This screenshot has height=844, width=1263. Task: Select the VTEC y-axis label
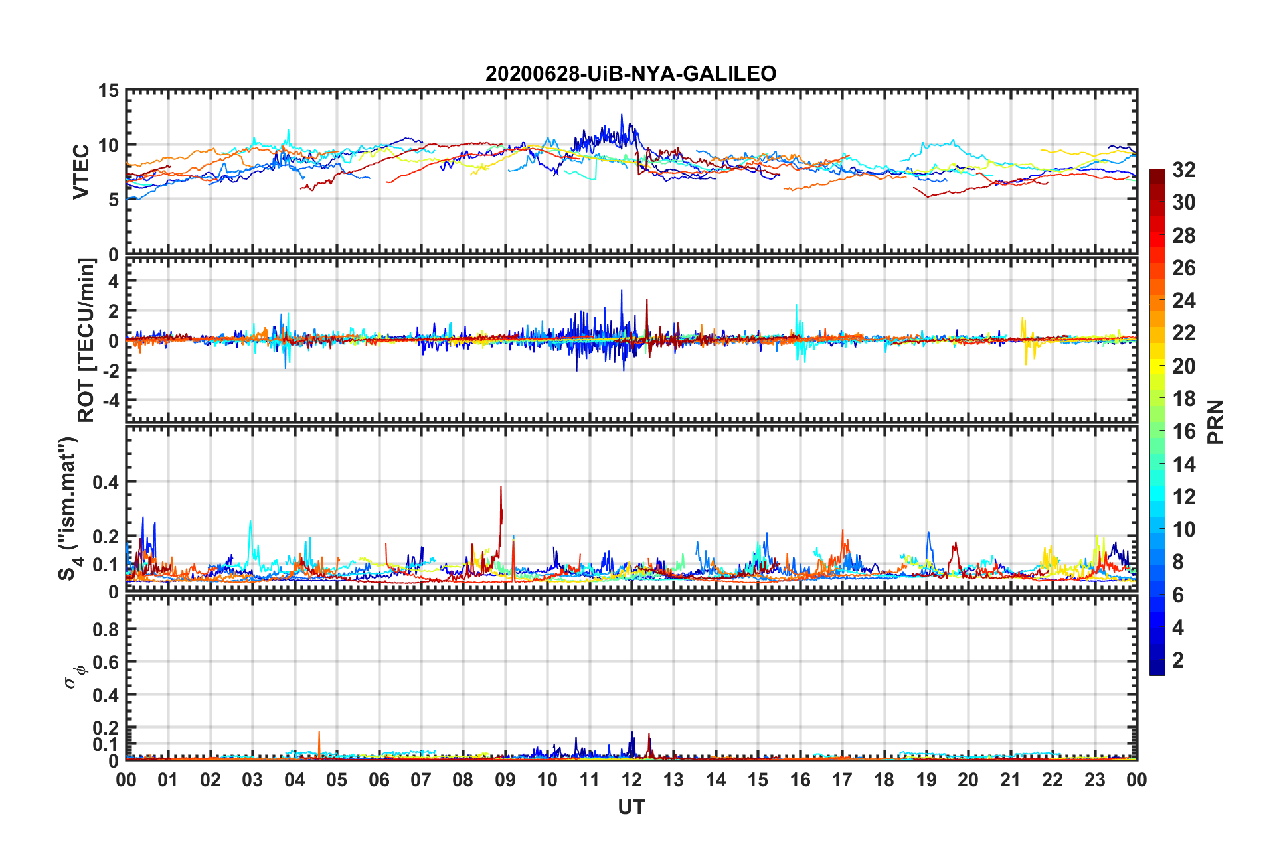(81, 171)
